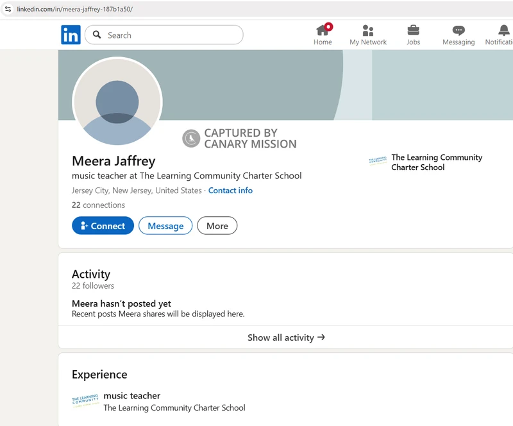
Task: Click Connect with Meera Jaffrey
Action: (x=103, y=226)
